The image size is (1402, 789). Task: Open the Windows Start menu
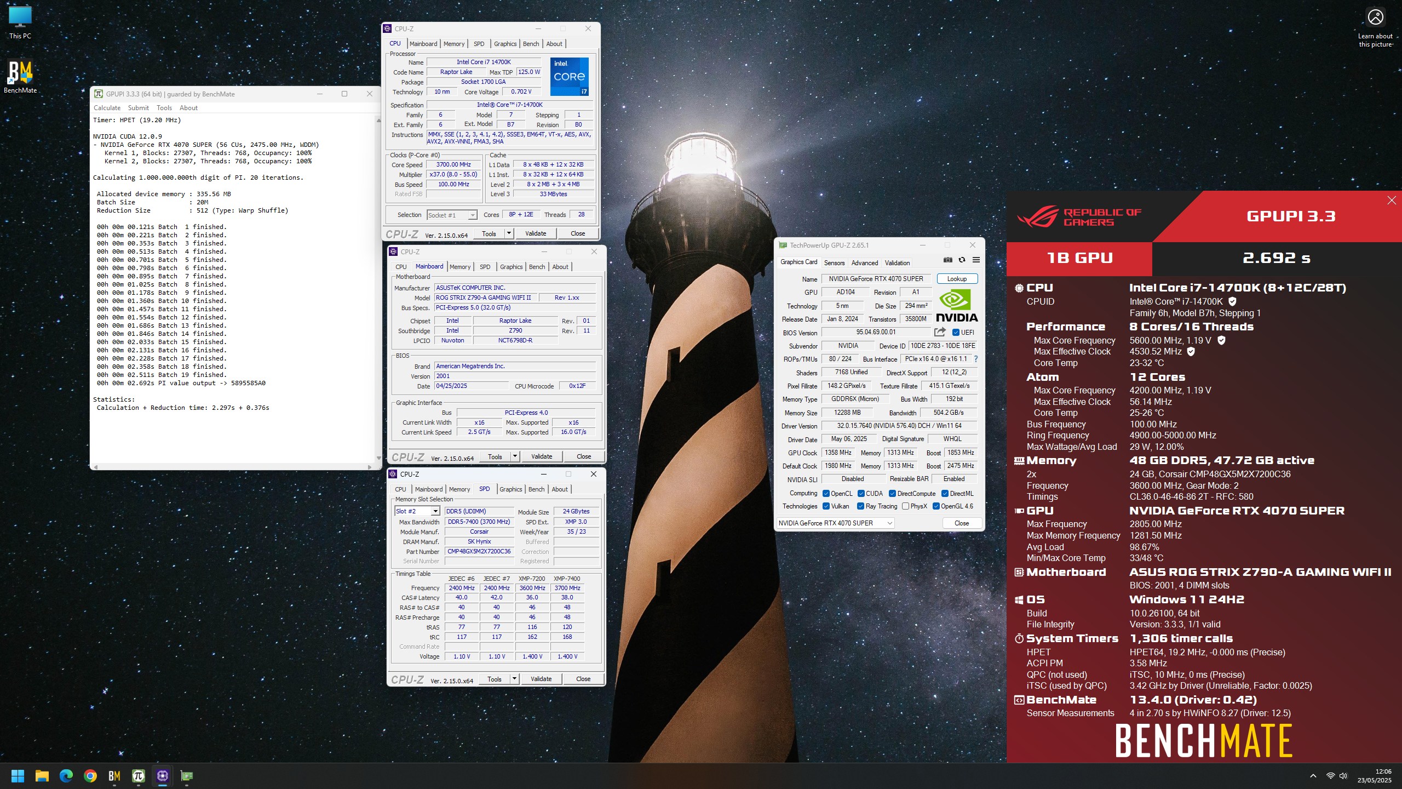point(18,776)
